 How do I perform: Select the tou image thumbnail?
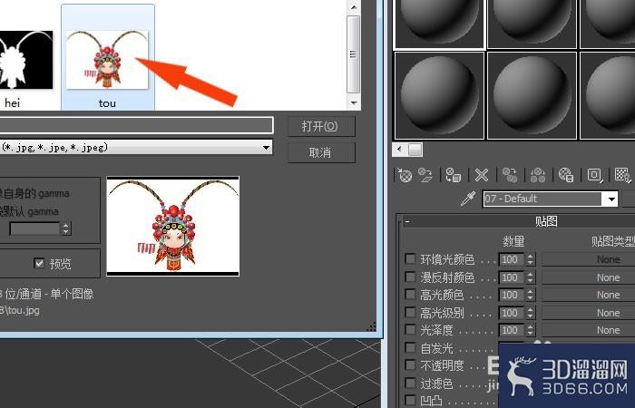(x=107, y=60)
